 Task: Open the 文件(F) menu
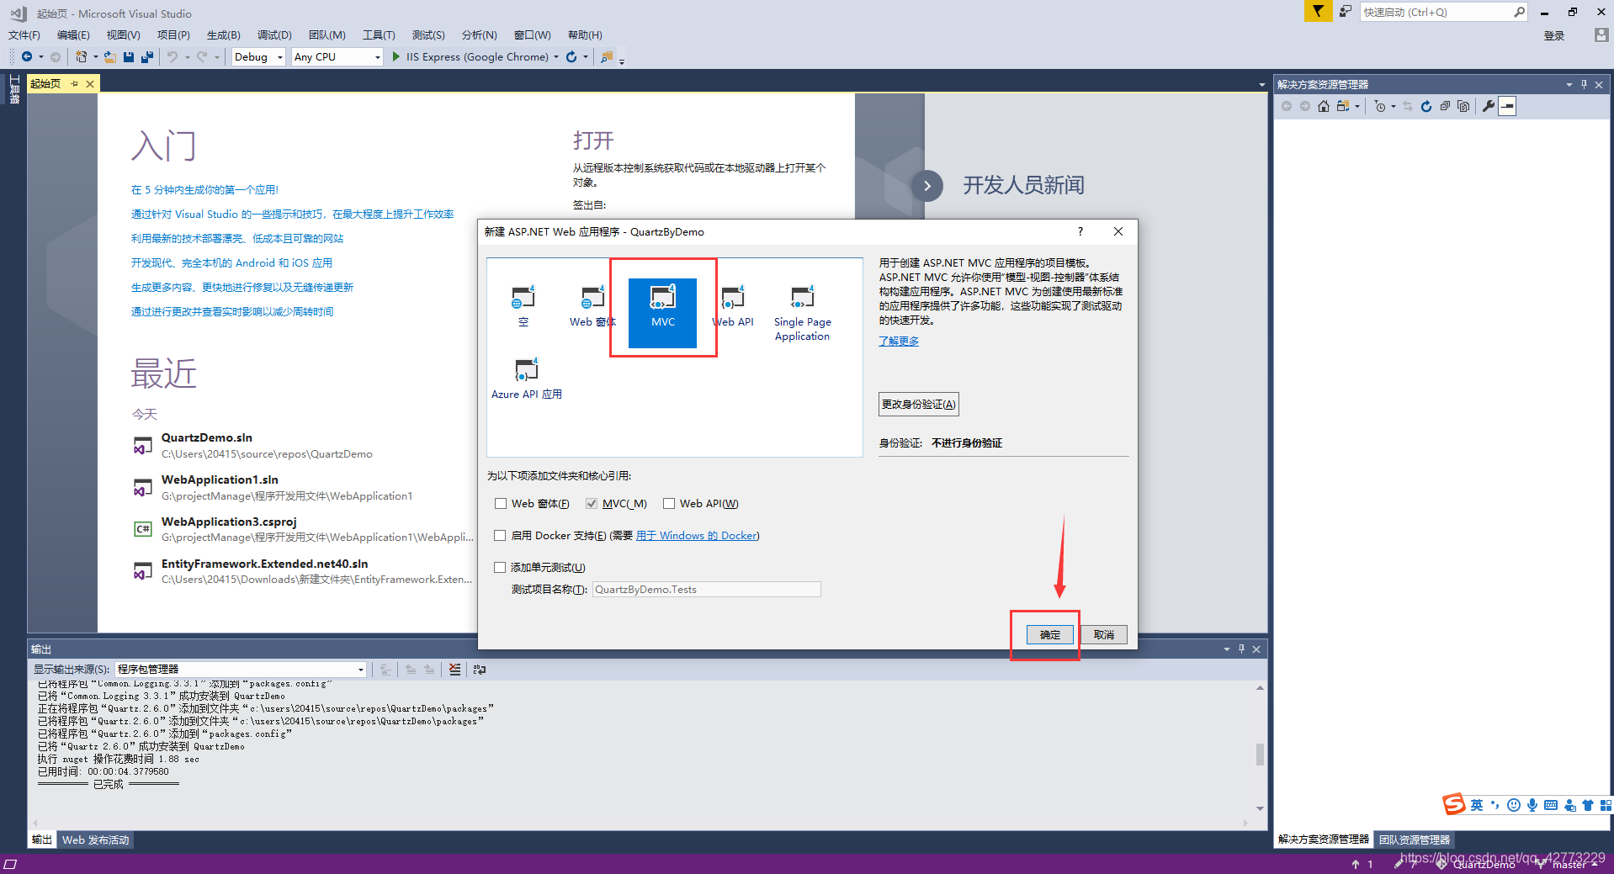click(x=24, y=34)
